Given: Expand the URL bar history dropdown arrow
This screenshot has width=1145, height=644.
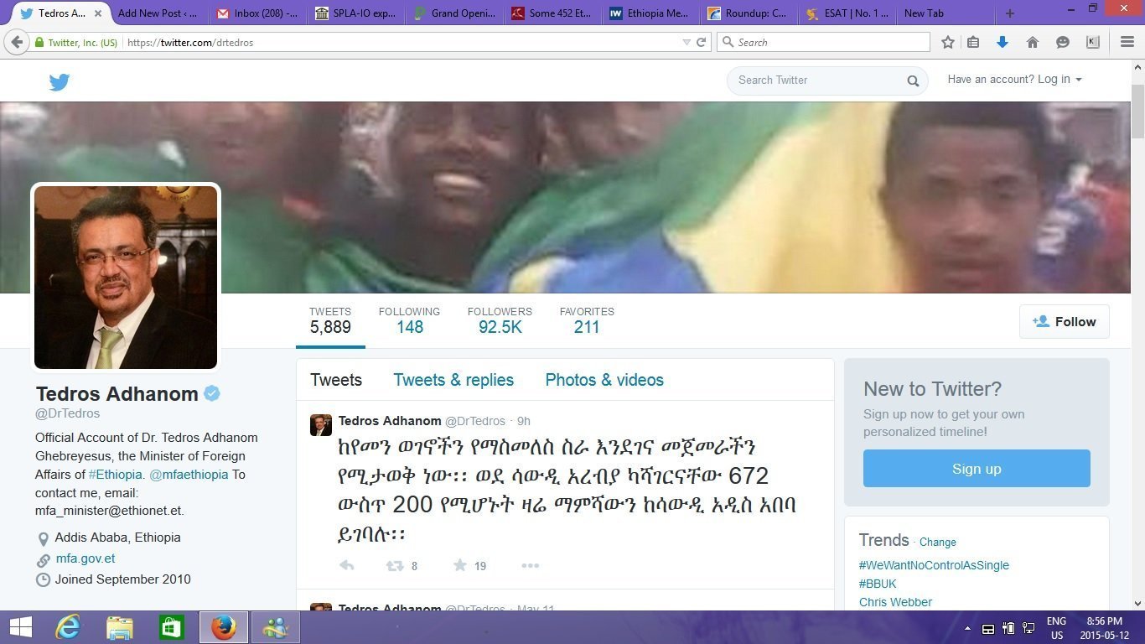Looking at the screenshot, I should click(686, 42).
